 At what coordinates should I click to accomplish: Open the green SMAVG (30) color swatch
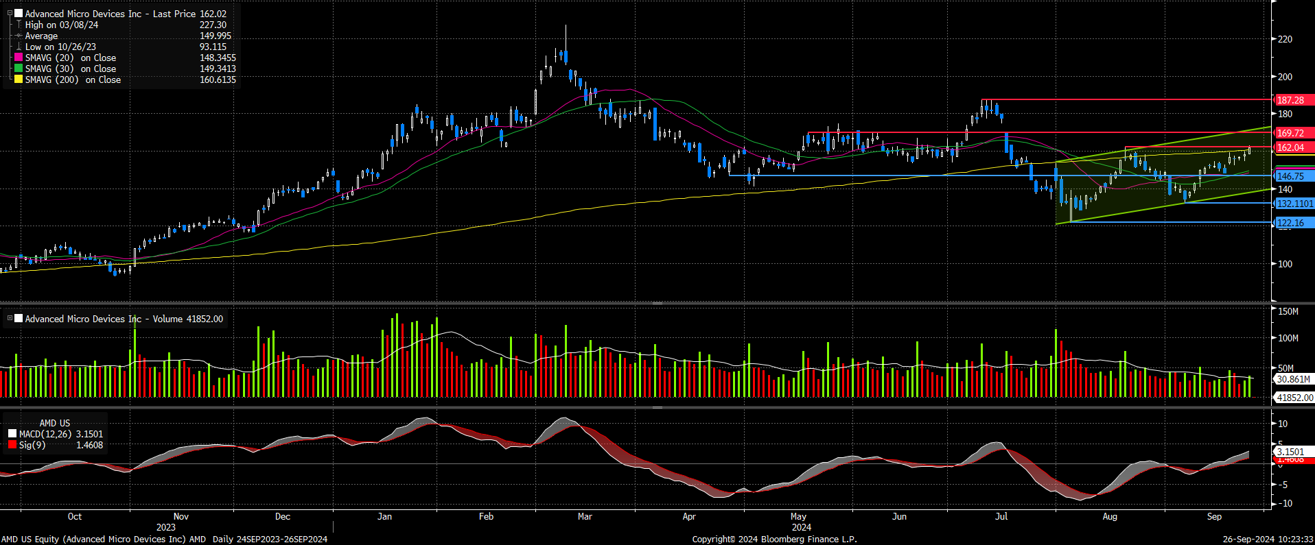[19, 69]
